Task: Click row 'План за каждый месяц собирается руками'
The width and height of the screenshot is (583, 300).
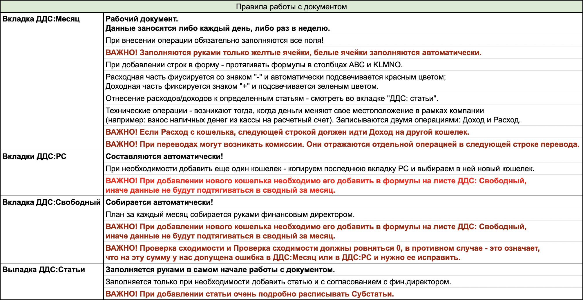Action: [x=343, y=214]
